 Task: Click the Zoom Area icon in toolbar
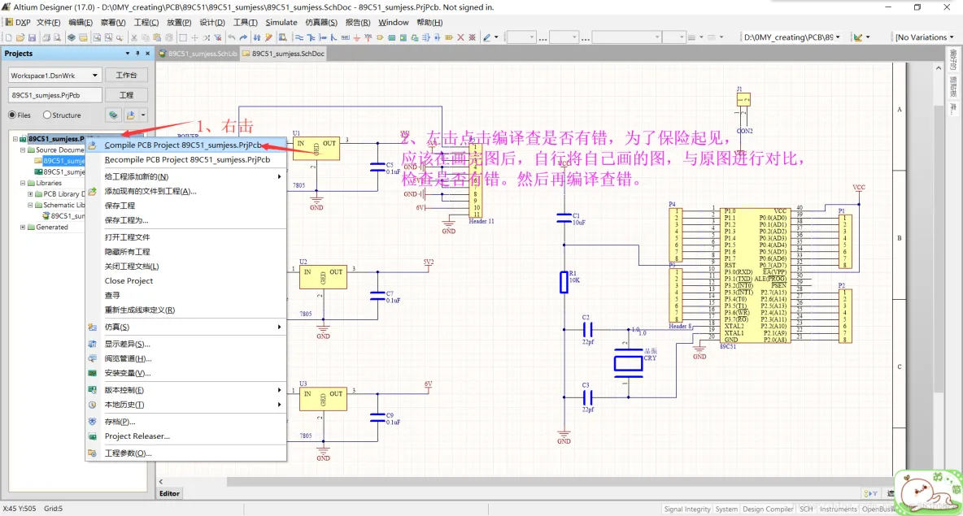pos(109,37)
